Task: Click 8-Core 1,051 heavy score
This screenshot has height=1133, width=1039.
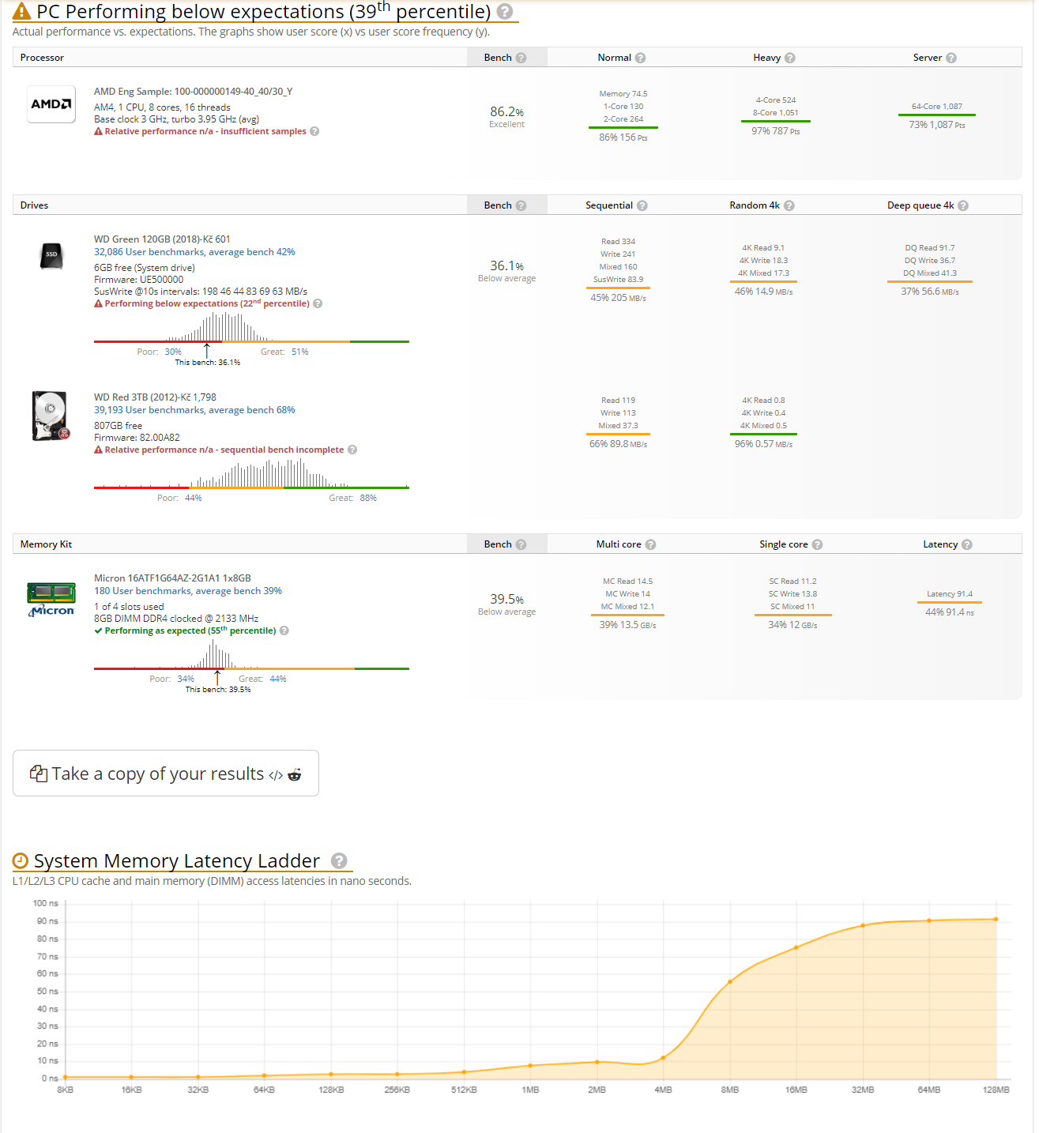Action: (775, 113)
